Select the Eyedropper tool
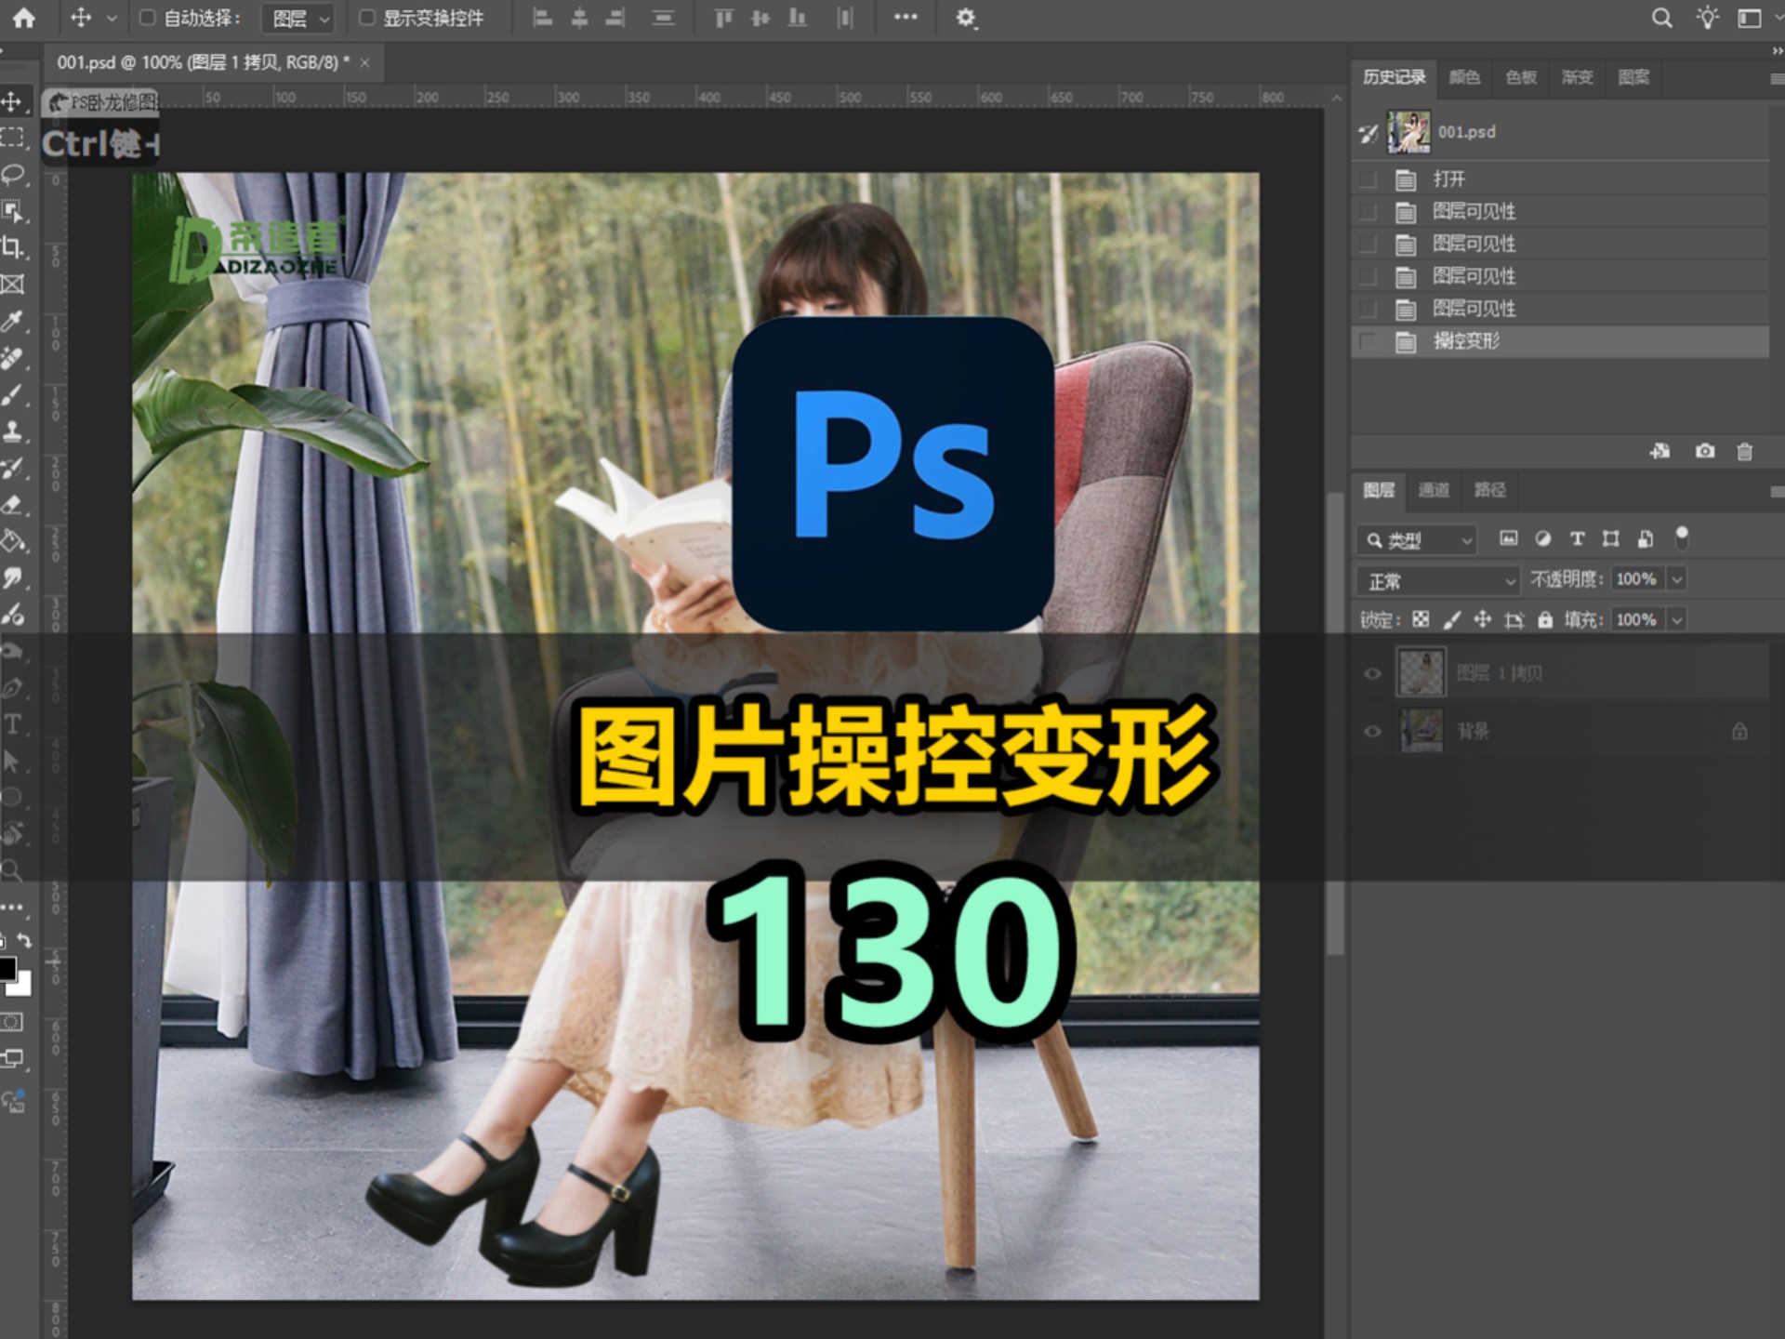 pyautogui.click(x=13, y=321)
